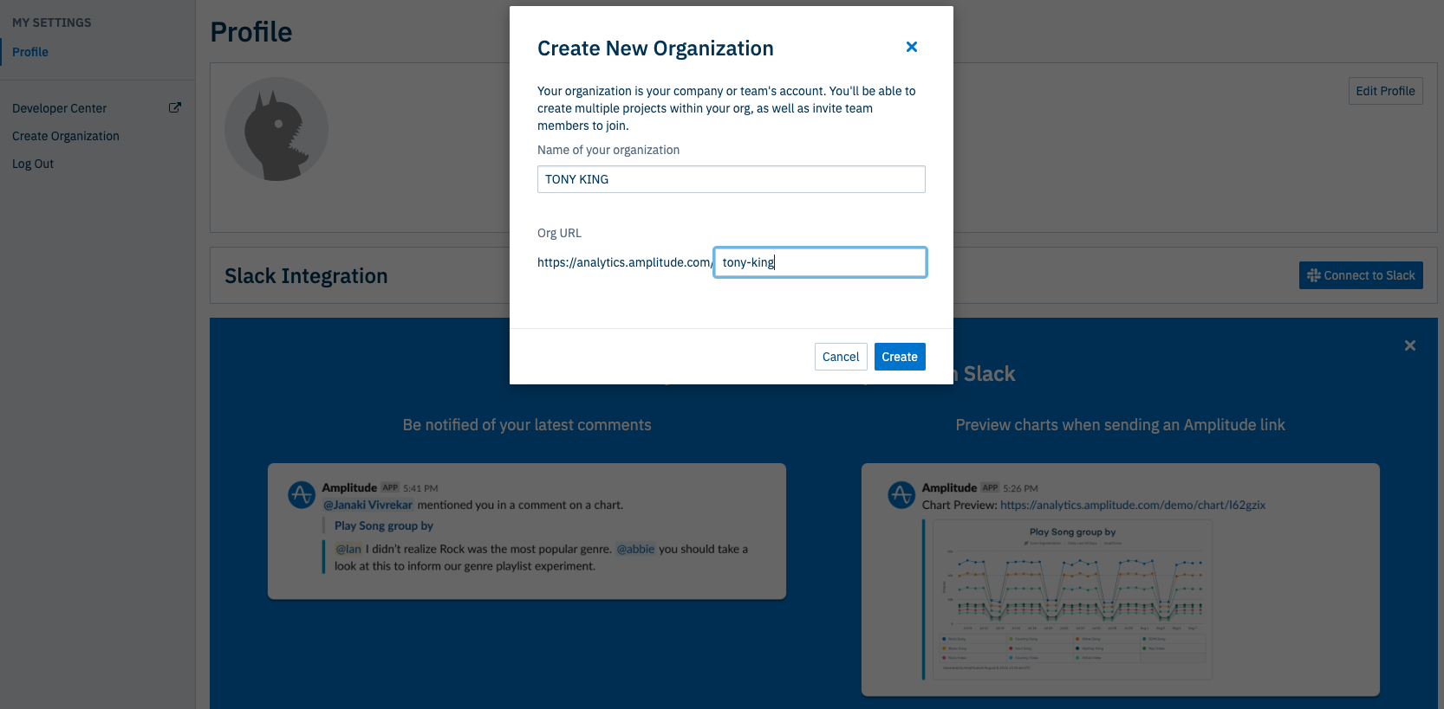Click 'Be notified of your latest comments' text
Image resolution: width=1444 pixels, height=709 pixels.
click(x=527, y=425)
